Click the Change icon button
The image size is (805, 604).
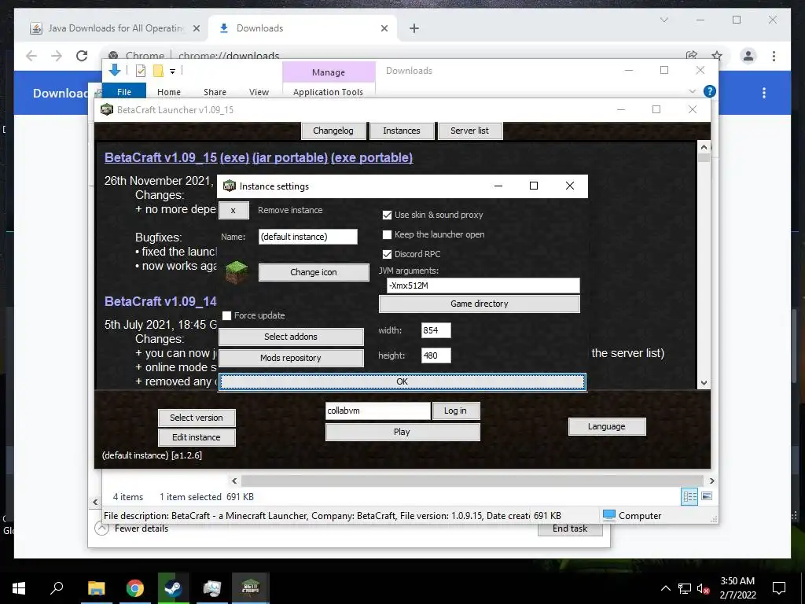click(314, 272)
